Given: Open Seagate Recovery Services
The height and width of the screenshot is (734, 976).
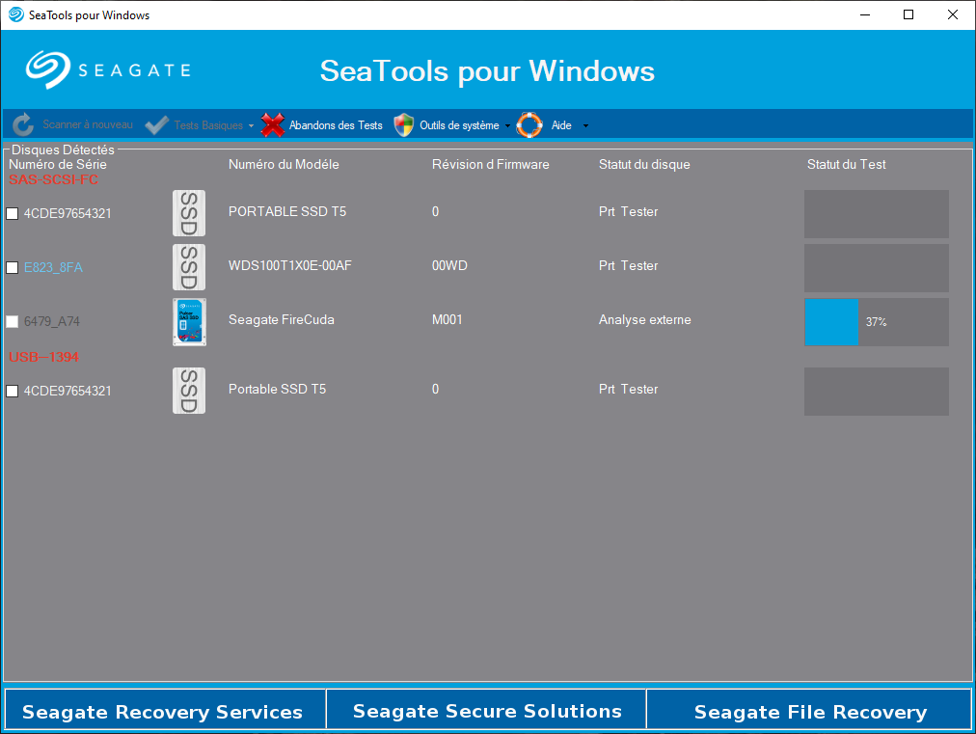Looking at the screenshot, I should 165,709.
